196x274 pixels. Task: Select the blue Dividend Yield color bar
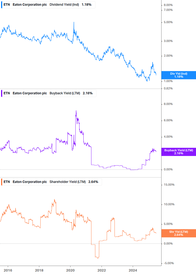click(x=2, y=5)
